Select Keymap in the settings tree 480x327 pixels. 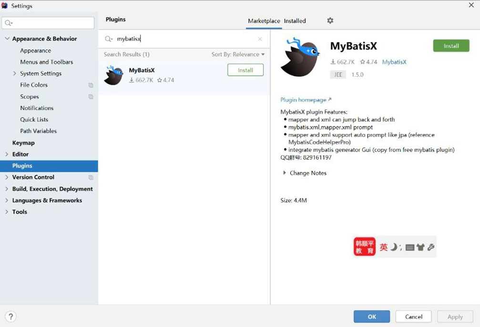23,143
